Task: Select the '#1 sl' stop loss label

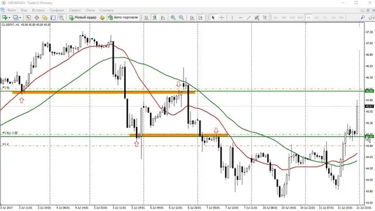Action: 6,144
